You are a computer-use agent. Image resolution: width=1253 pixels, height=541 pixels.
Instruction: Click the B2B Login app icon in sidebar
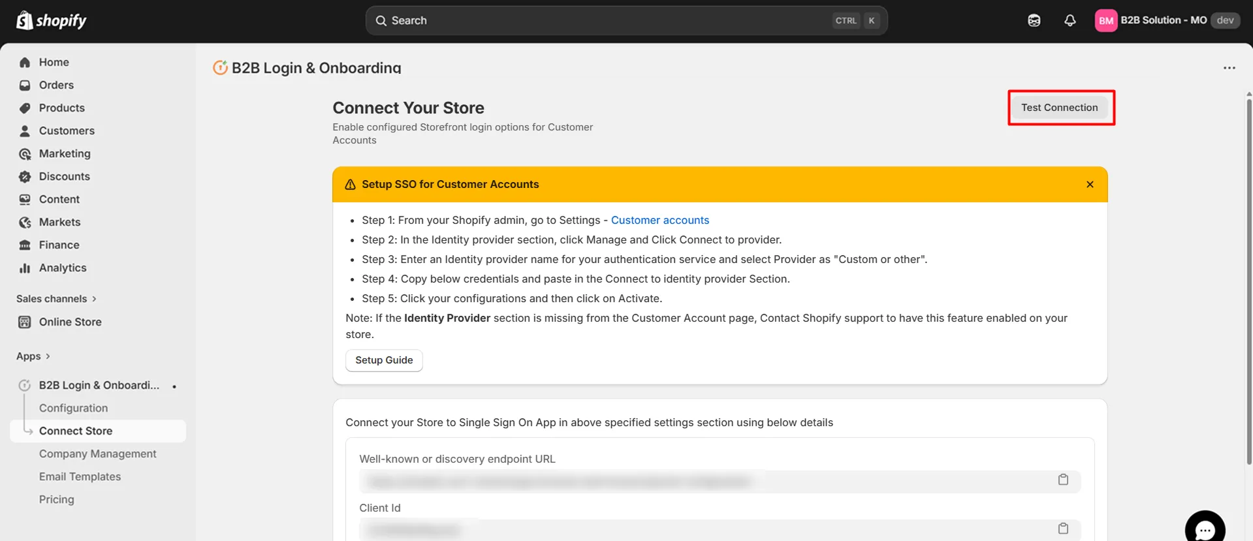tap(25, 386)
